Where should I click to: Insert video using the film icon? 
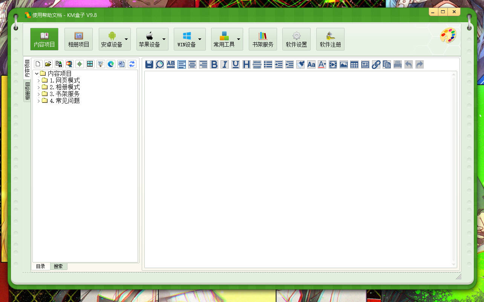tap(332, 64)
